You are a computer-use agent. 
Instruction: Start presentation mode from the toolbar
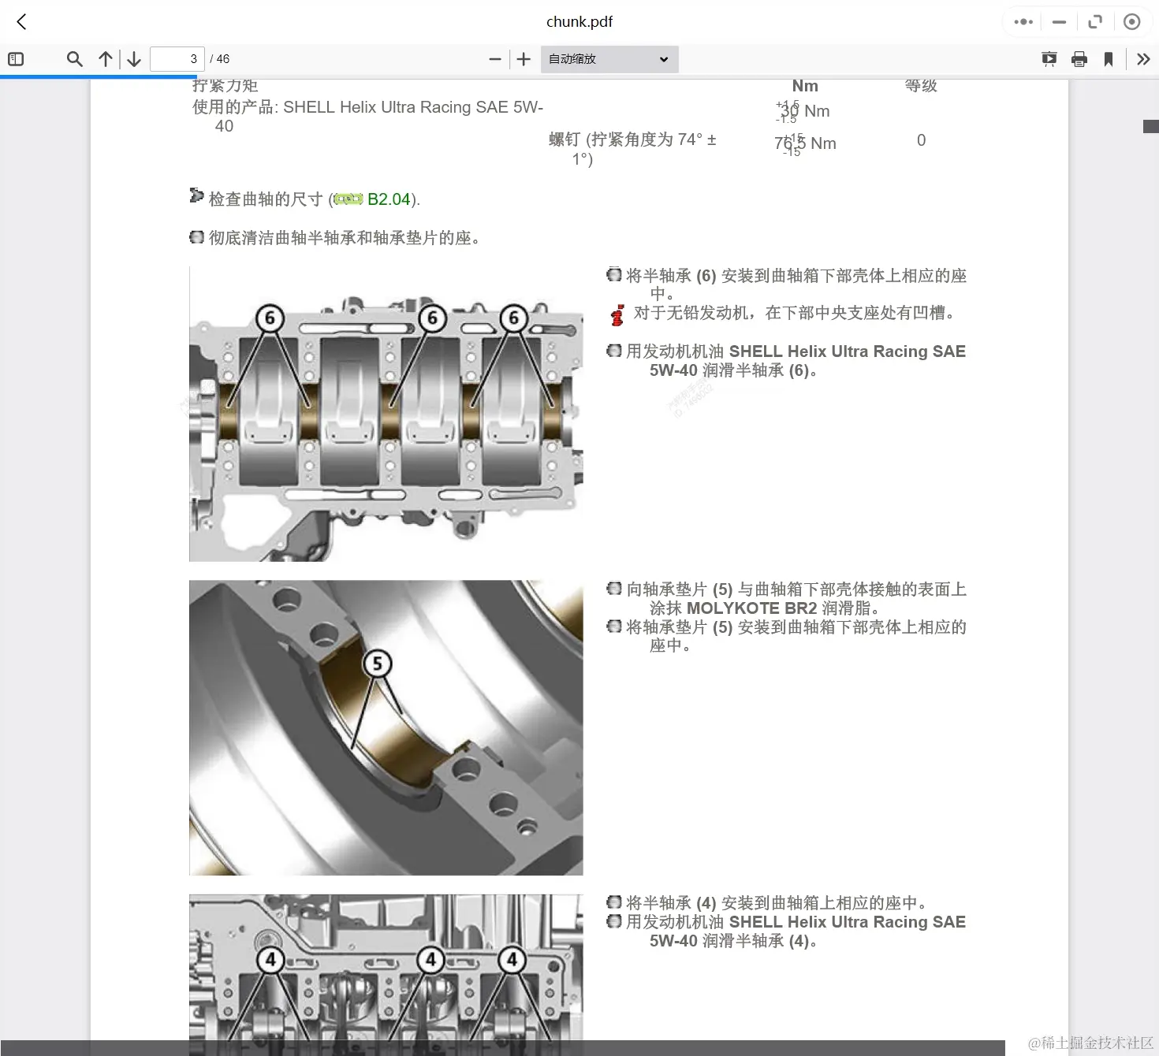click(1049, 58)
